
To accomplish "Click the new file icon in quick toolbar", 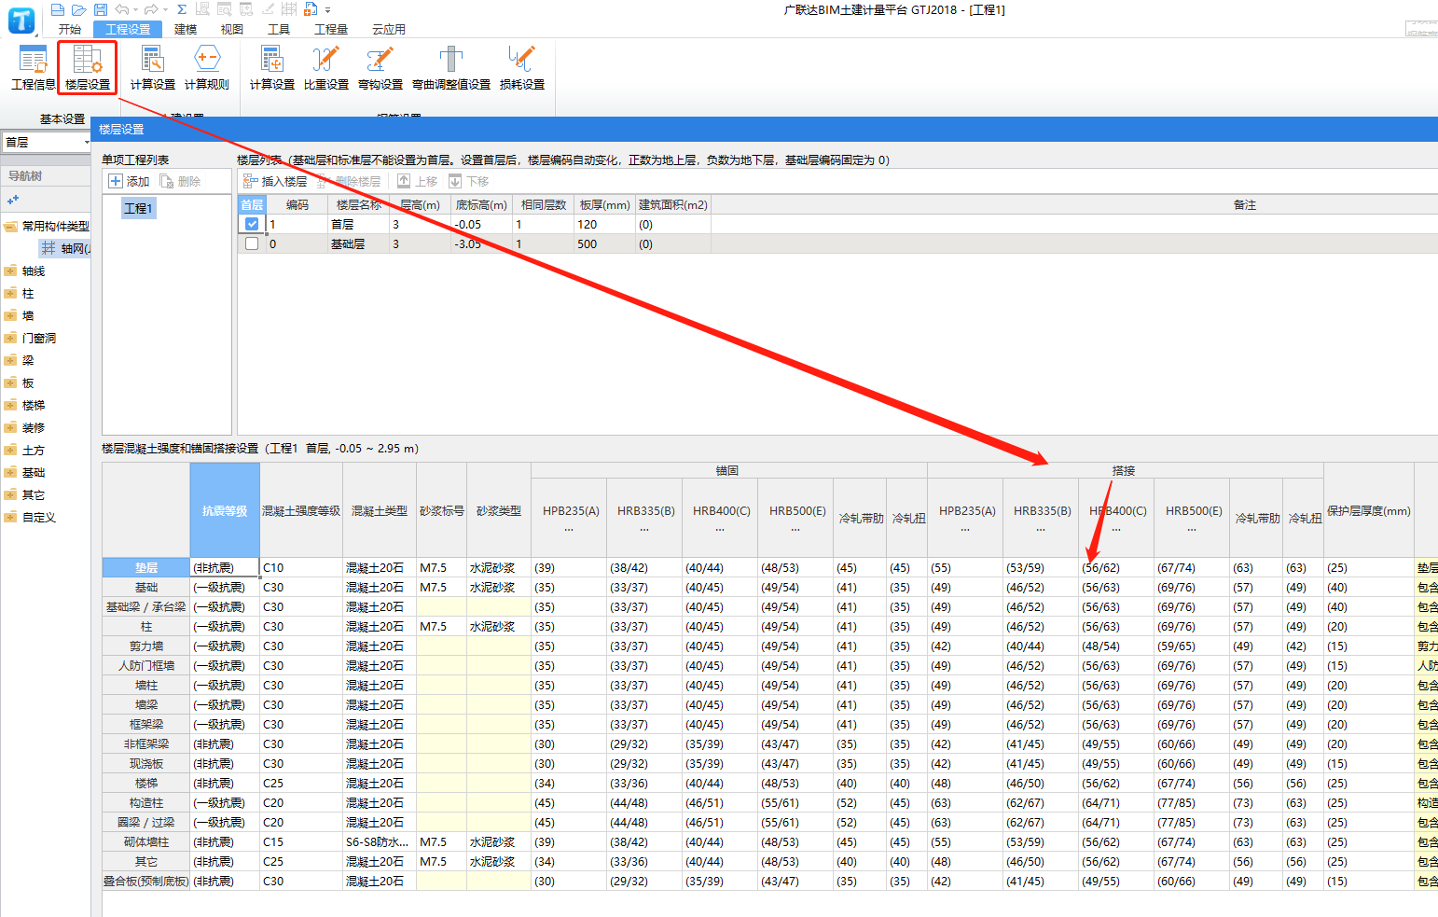I will tap(58, 9).
